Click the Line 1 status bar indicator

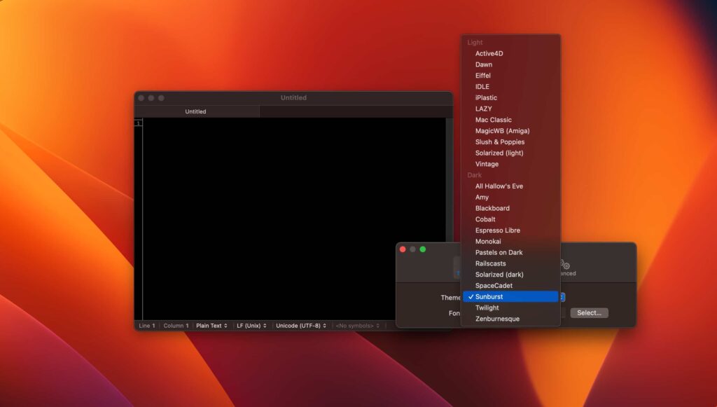[x=146, y=325]
